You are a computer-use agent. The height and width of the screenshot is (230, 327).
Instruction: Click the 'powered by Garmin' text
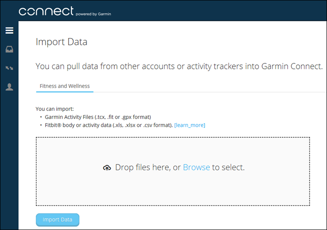(94, 14)
